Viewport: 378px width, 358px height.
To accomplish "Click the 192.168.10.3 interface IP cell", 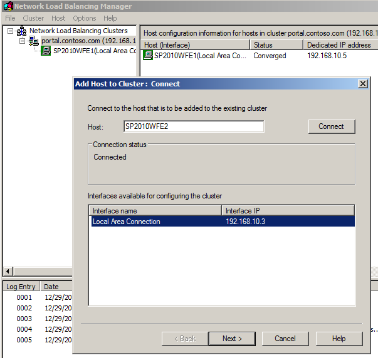I will pyautogui.click(x=245, y=222).
